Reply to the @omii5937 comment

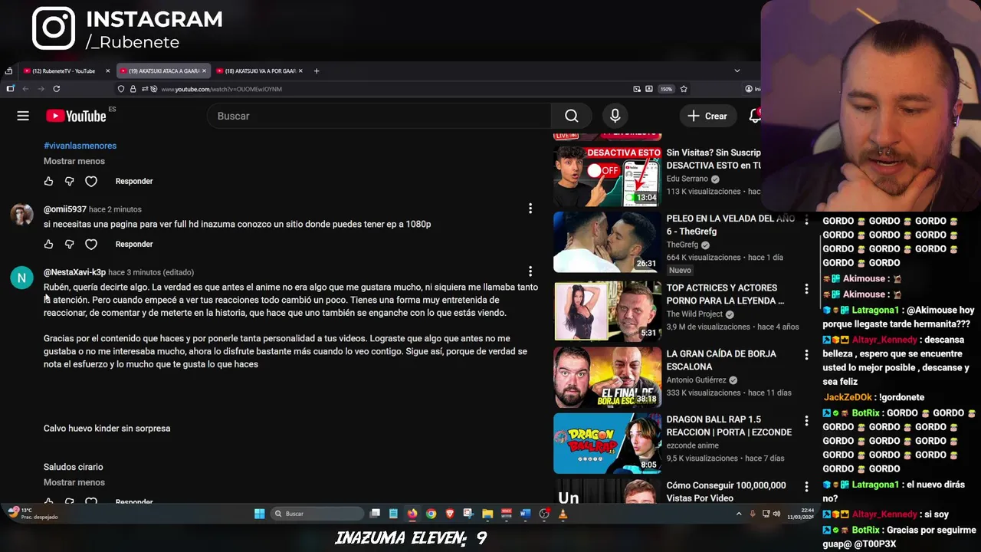(x=134, y=244)
